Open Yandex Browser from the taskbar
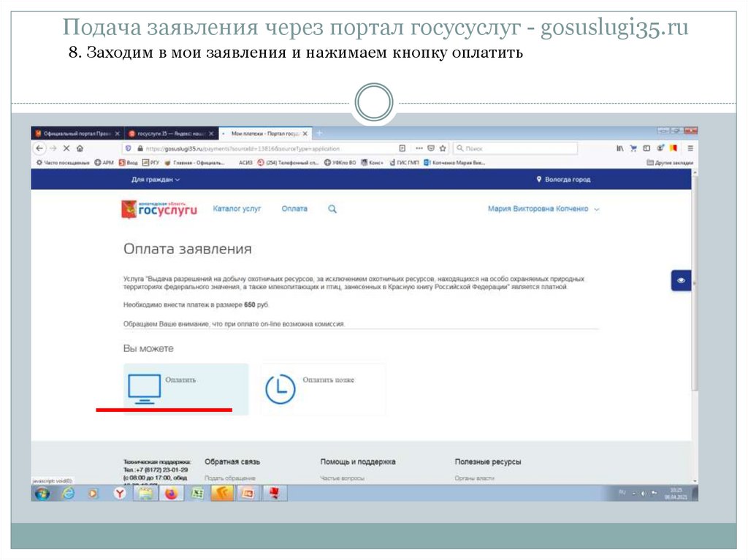 click(119, 494)
